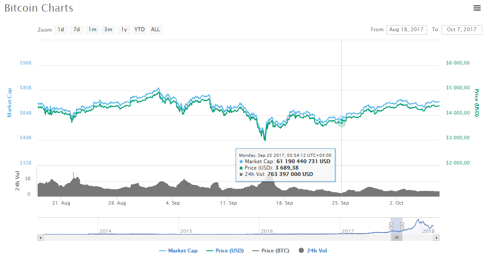487x258 pixels.
Task: Click the navigator scrollbar thumb
Action: 397,238
